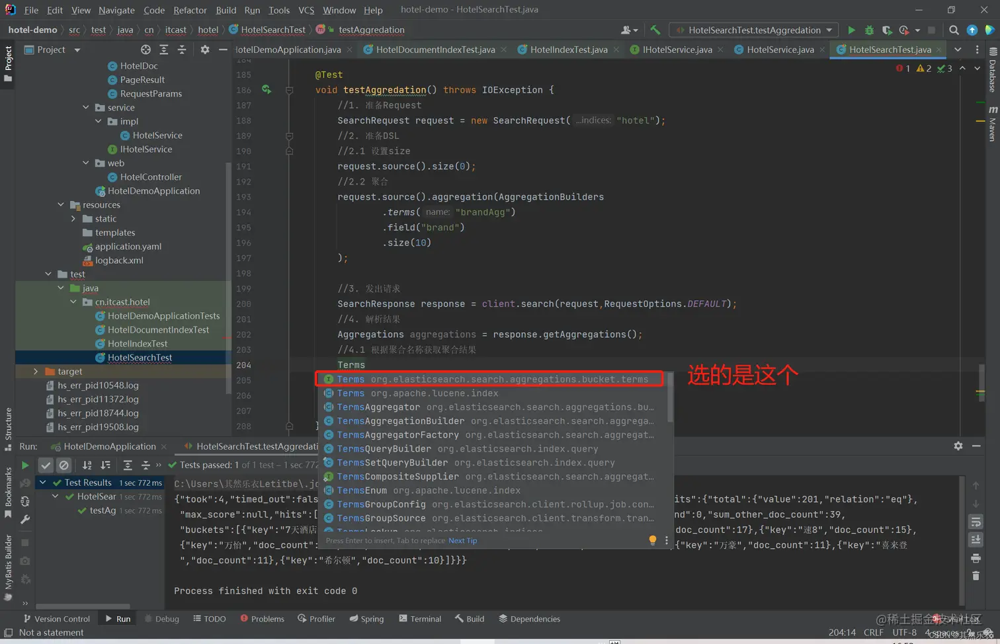This screenshot has height=644, width=1000.
Task: Open the Problems tool window
Action: pyautogui.click(x=262, y=619)
